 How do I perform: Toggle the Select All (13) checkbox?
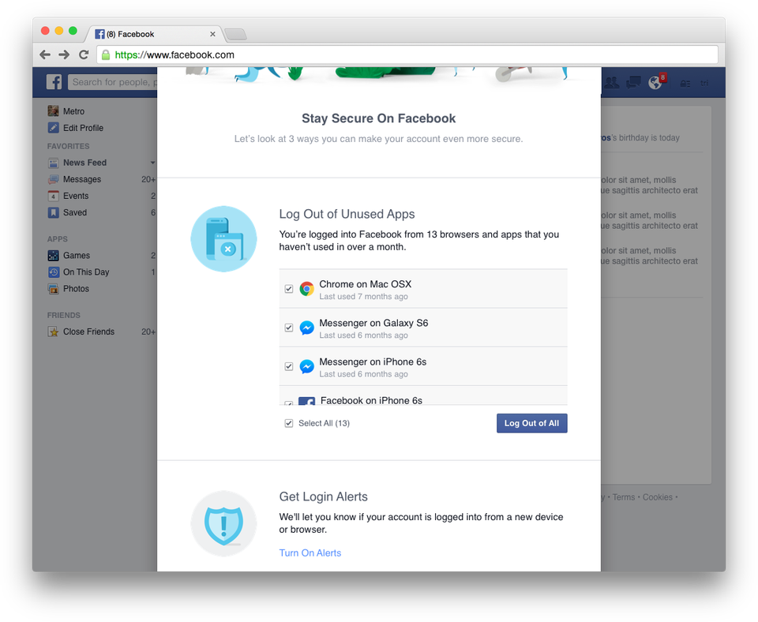(x=289, y=423)
